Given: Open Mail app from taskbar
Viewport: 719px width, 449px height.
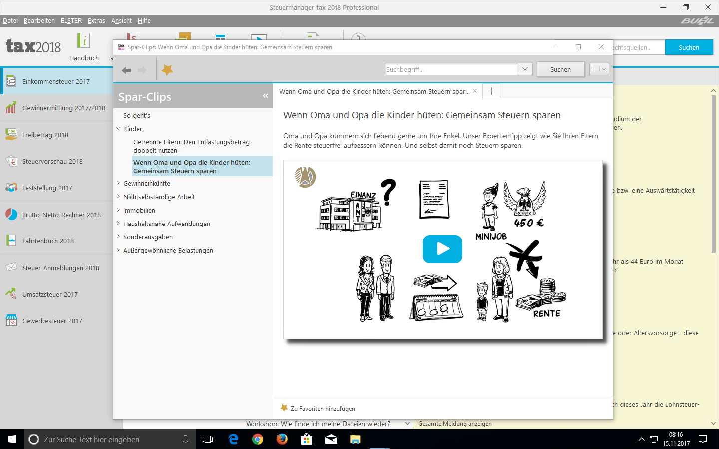Looking at the screenshot, I should (x=331, y=439).
